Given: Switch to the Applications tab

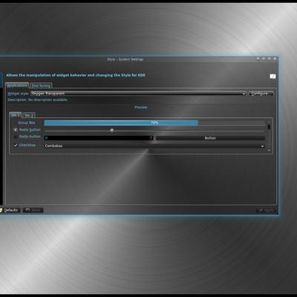Looking at the screenshot, I should click(17, 85).
